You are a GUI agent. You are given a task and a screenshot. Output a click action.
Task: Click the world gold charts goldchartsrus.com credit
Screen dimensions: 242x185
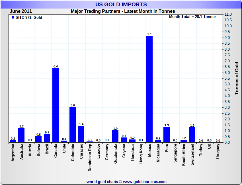coord(126,182)
